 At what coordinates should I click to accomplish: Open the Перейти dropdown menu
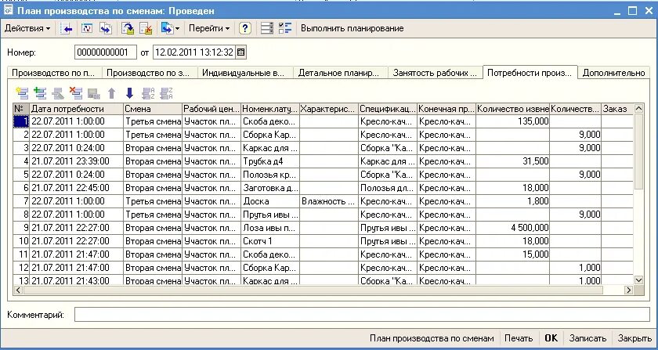click(x=209, y=28)
